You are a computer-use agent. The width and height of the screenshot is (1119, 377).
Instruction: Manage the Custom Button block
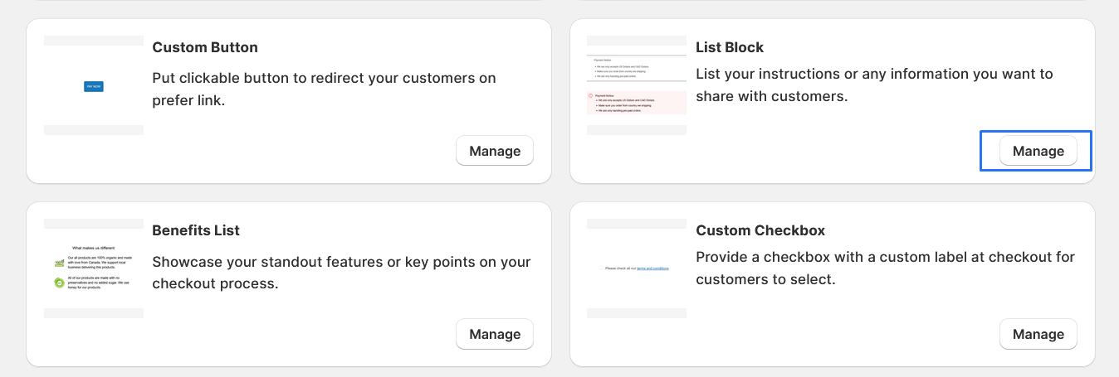point(495,151)
